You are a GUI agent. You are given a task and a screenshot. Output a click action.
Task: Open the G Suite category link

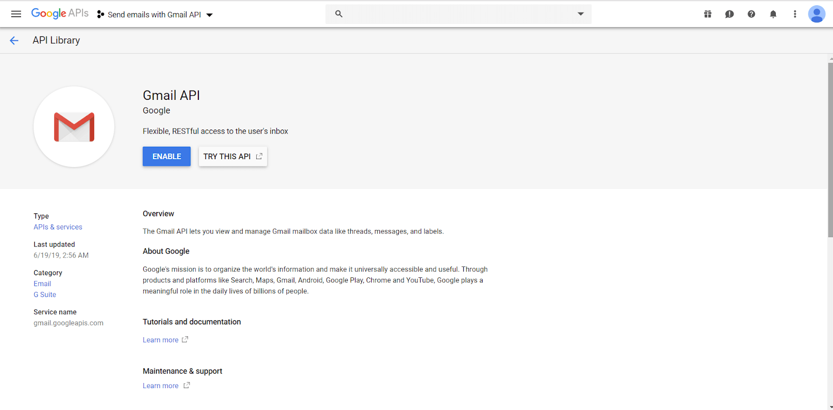45,295
